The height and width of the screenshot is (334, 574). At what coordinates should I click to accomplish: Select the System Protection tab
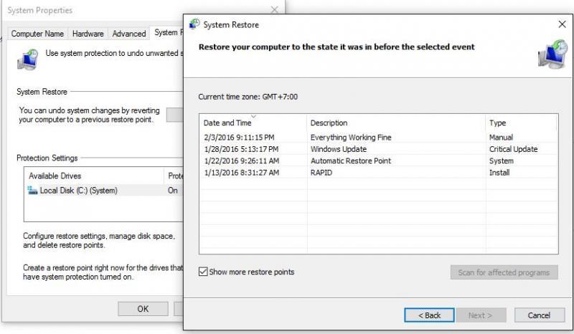(167, 32)
